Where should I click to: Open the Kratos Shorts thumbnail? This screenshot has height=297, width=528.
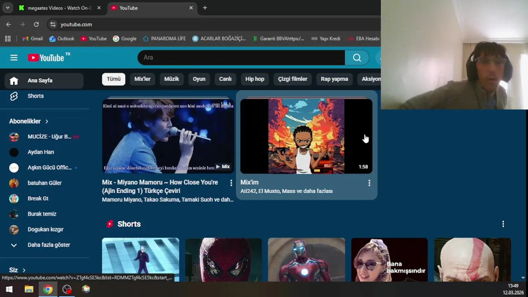tap(472, 260)
